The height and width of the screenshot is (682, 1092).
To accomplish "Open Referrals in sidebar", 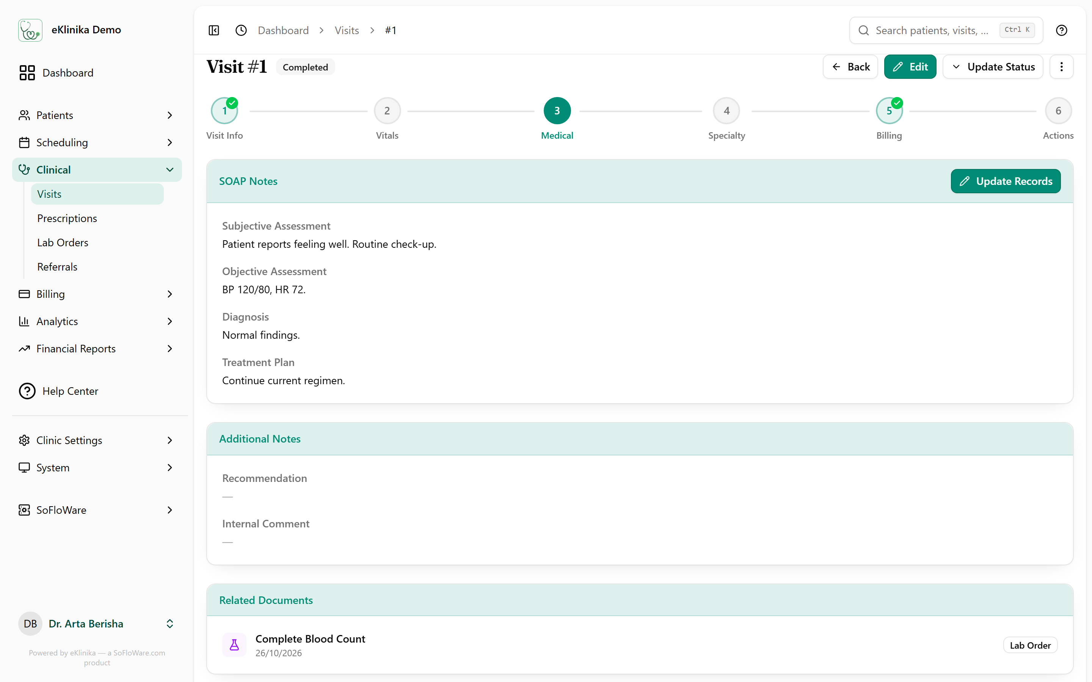I will 57,267.
